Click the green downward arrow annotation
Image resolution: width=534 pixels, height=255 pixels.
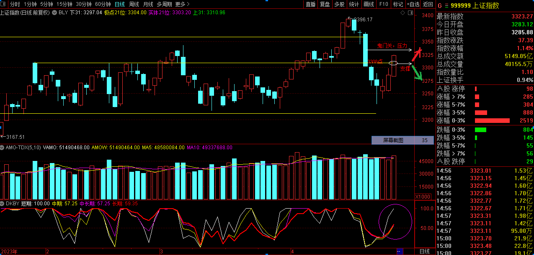[418, 73]
